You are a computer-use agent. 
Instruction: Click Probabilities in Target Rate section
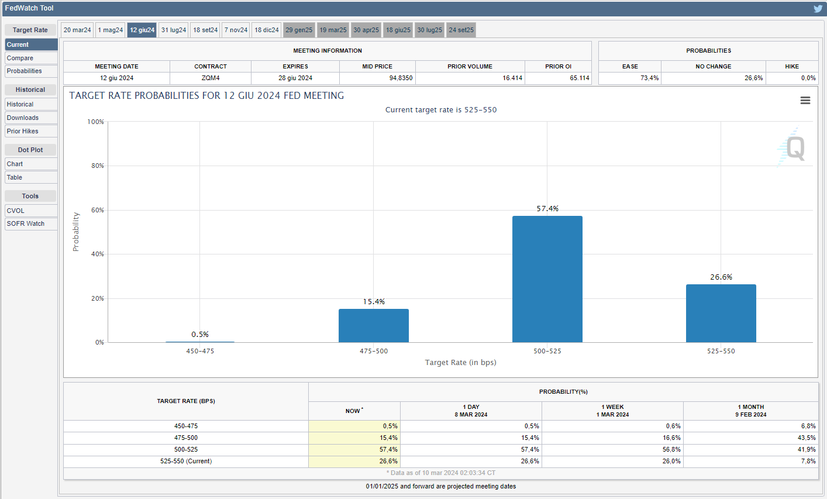pos(31,71)
